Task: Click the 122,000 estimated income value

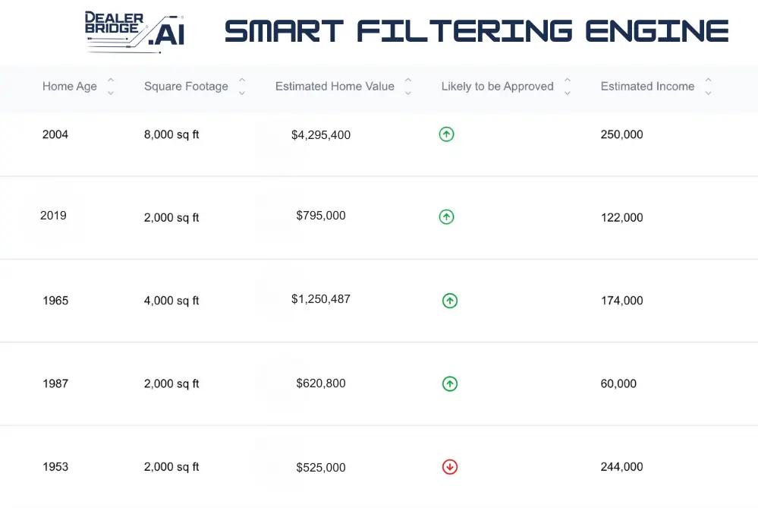Action: [621, 218]
